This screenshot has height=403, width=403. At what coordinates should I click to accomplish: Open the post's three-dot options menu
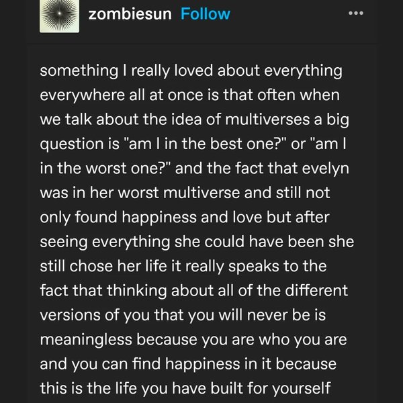[x=356, y=13]
